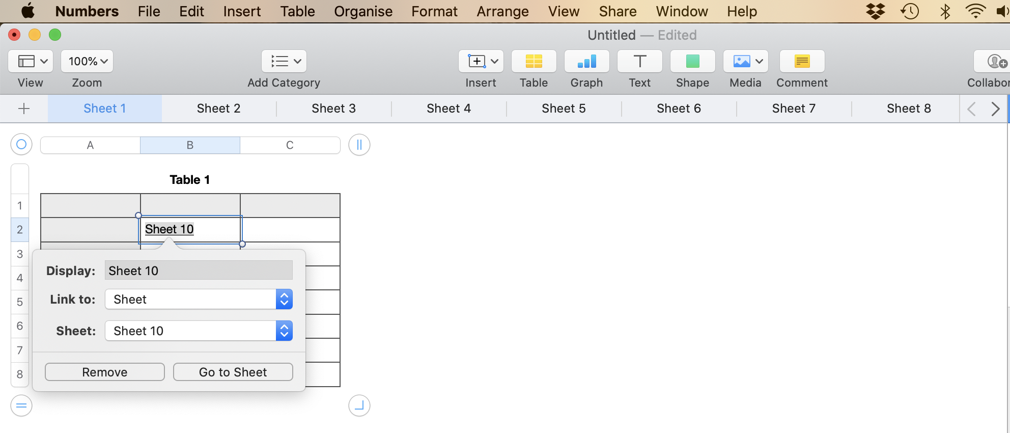The height and width of the screenshot is (433, 1010).
Task: Click the Add Category icon
Action: (x=284, y=62)
